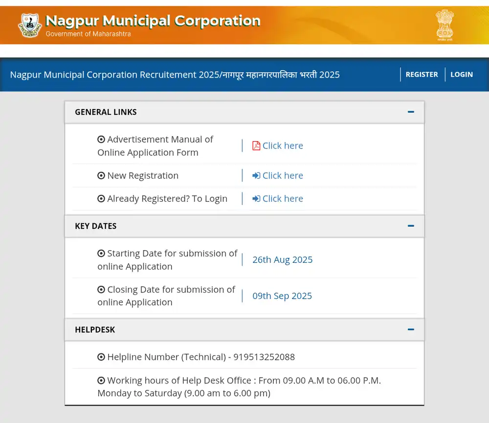Screen dimensions: 489x423
Task: Click bullet icon beside New Registration
Action: pyautogui.click(x=101, y=175)
